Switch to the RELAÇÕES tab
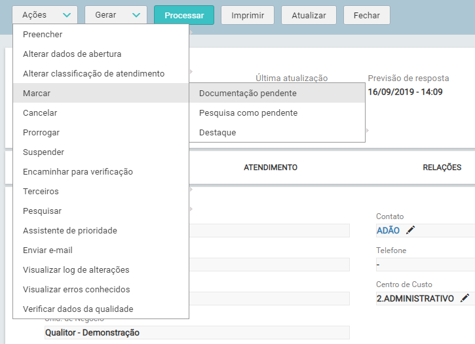 tap(442, 167)
